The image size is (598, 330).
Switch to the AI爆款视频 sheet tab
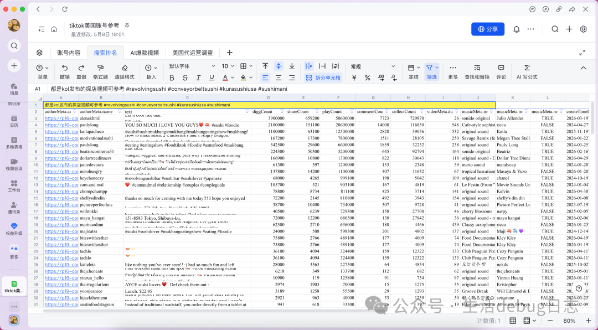point(145,53)
